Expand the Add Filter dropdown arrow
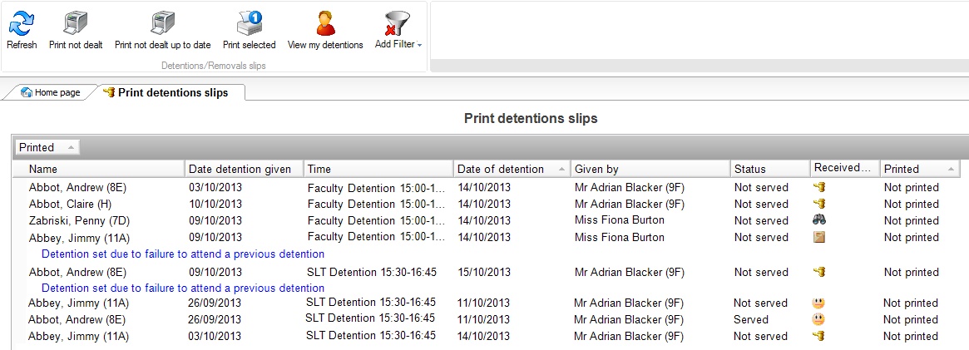 (x=419, y=45)
